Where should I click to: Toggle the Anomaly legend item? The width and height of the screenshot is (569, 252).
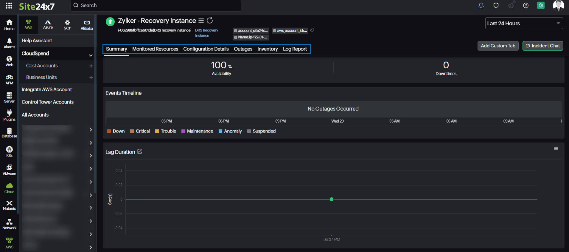(230, 131)
